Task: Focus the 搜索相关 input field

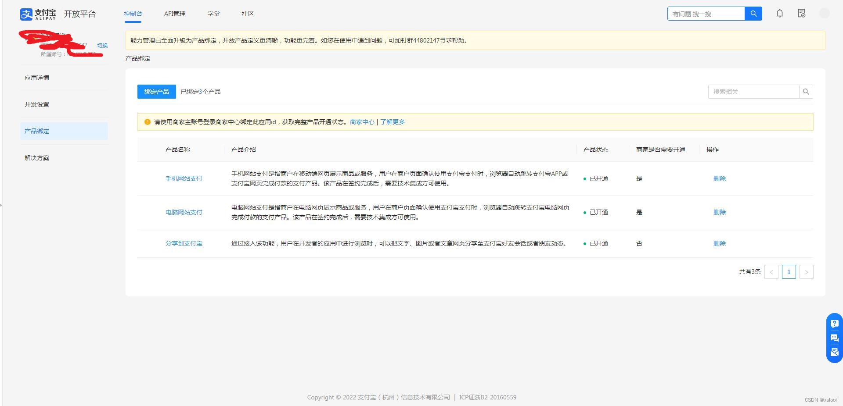Action: [x=753, y=92]
